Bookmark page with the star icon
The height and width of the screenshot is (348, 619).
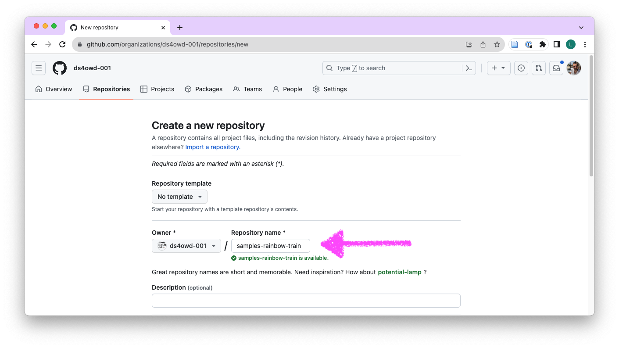click(497, 44)
